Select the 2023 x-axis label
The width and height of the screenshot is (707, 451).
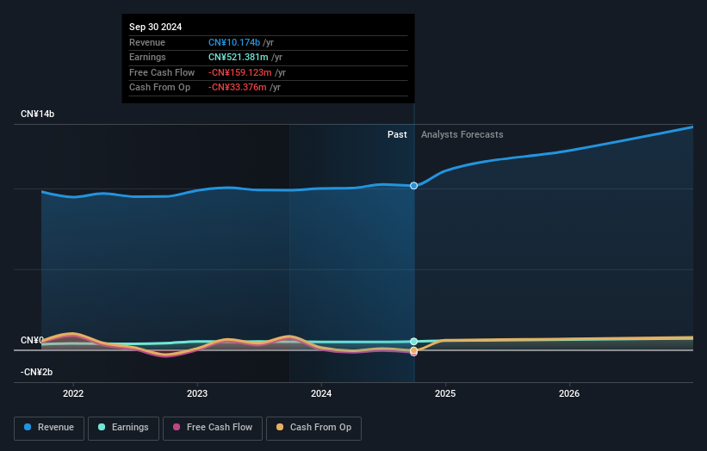click(197, 393)
